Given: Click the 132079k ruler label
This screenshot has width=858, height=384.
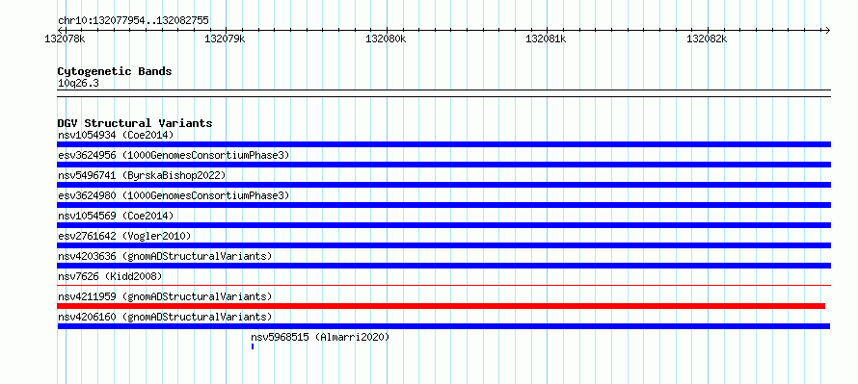Looking at the screenshot, I should point(225,38).
